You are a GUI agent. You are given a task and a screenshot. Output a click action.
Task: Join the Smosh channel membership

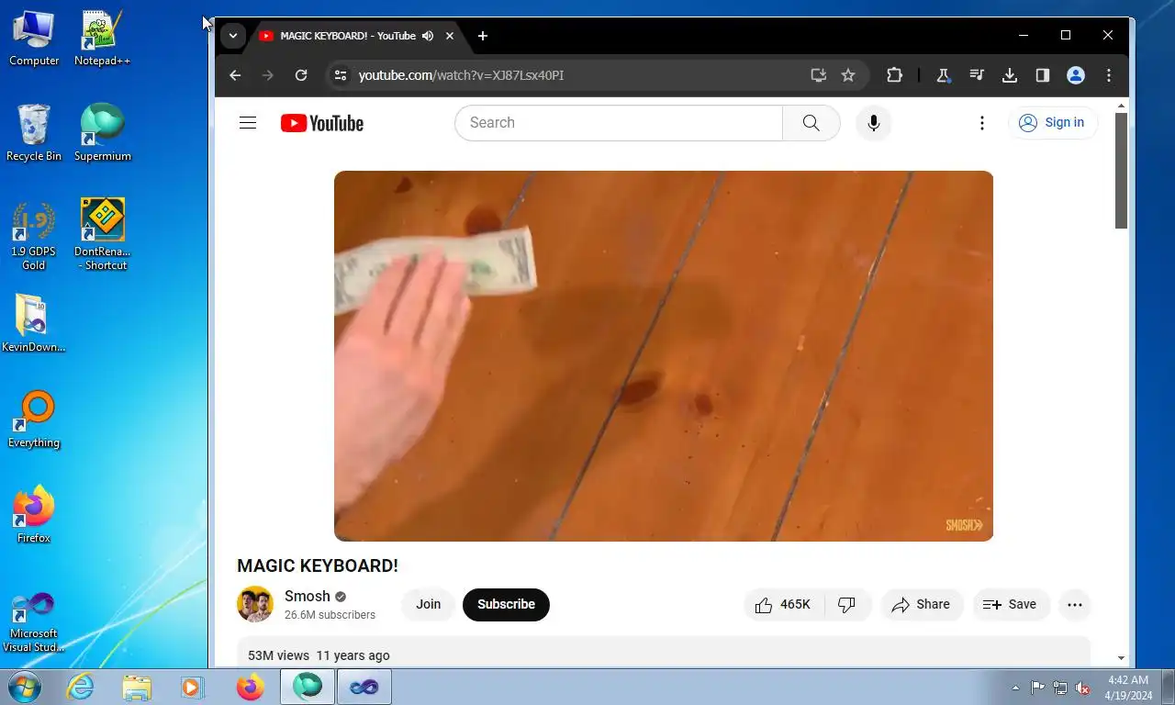[428, 605]
